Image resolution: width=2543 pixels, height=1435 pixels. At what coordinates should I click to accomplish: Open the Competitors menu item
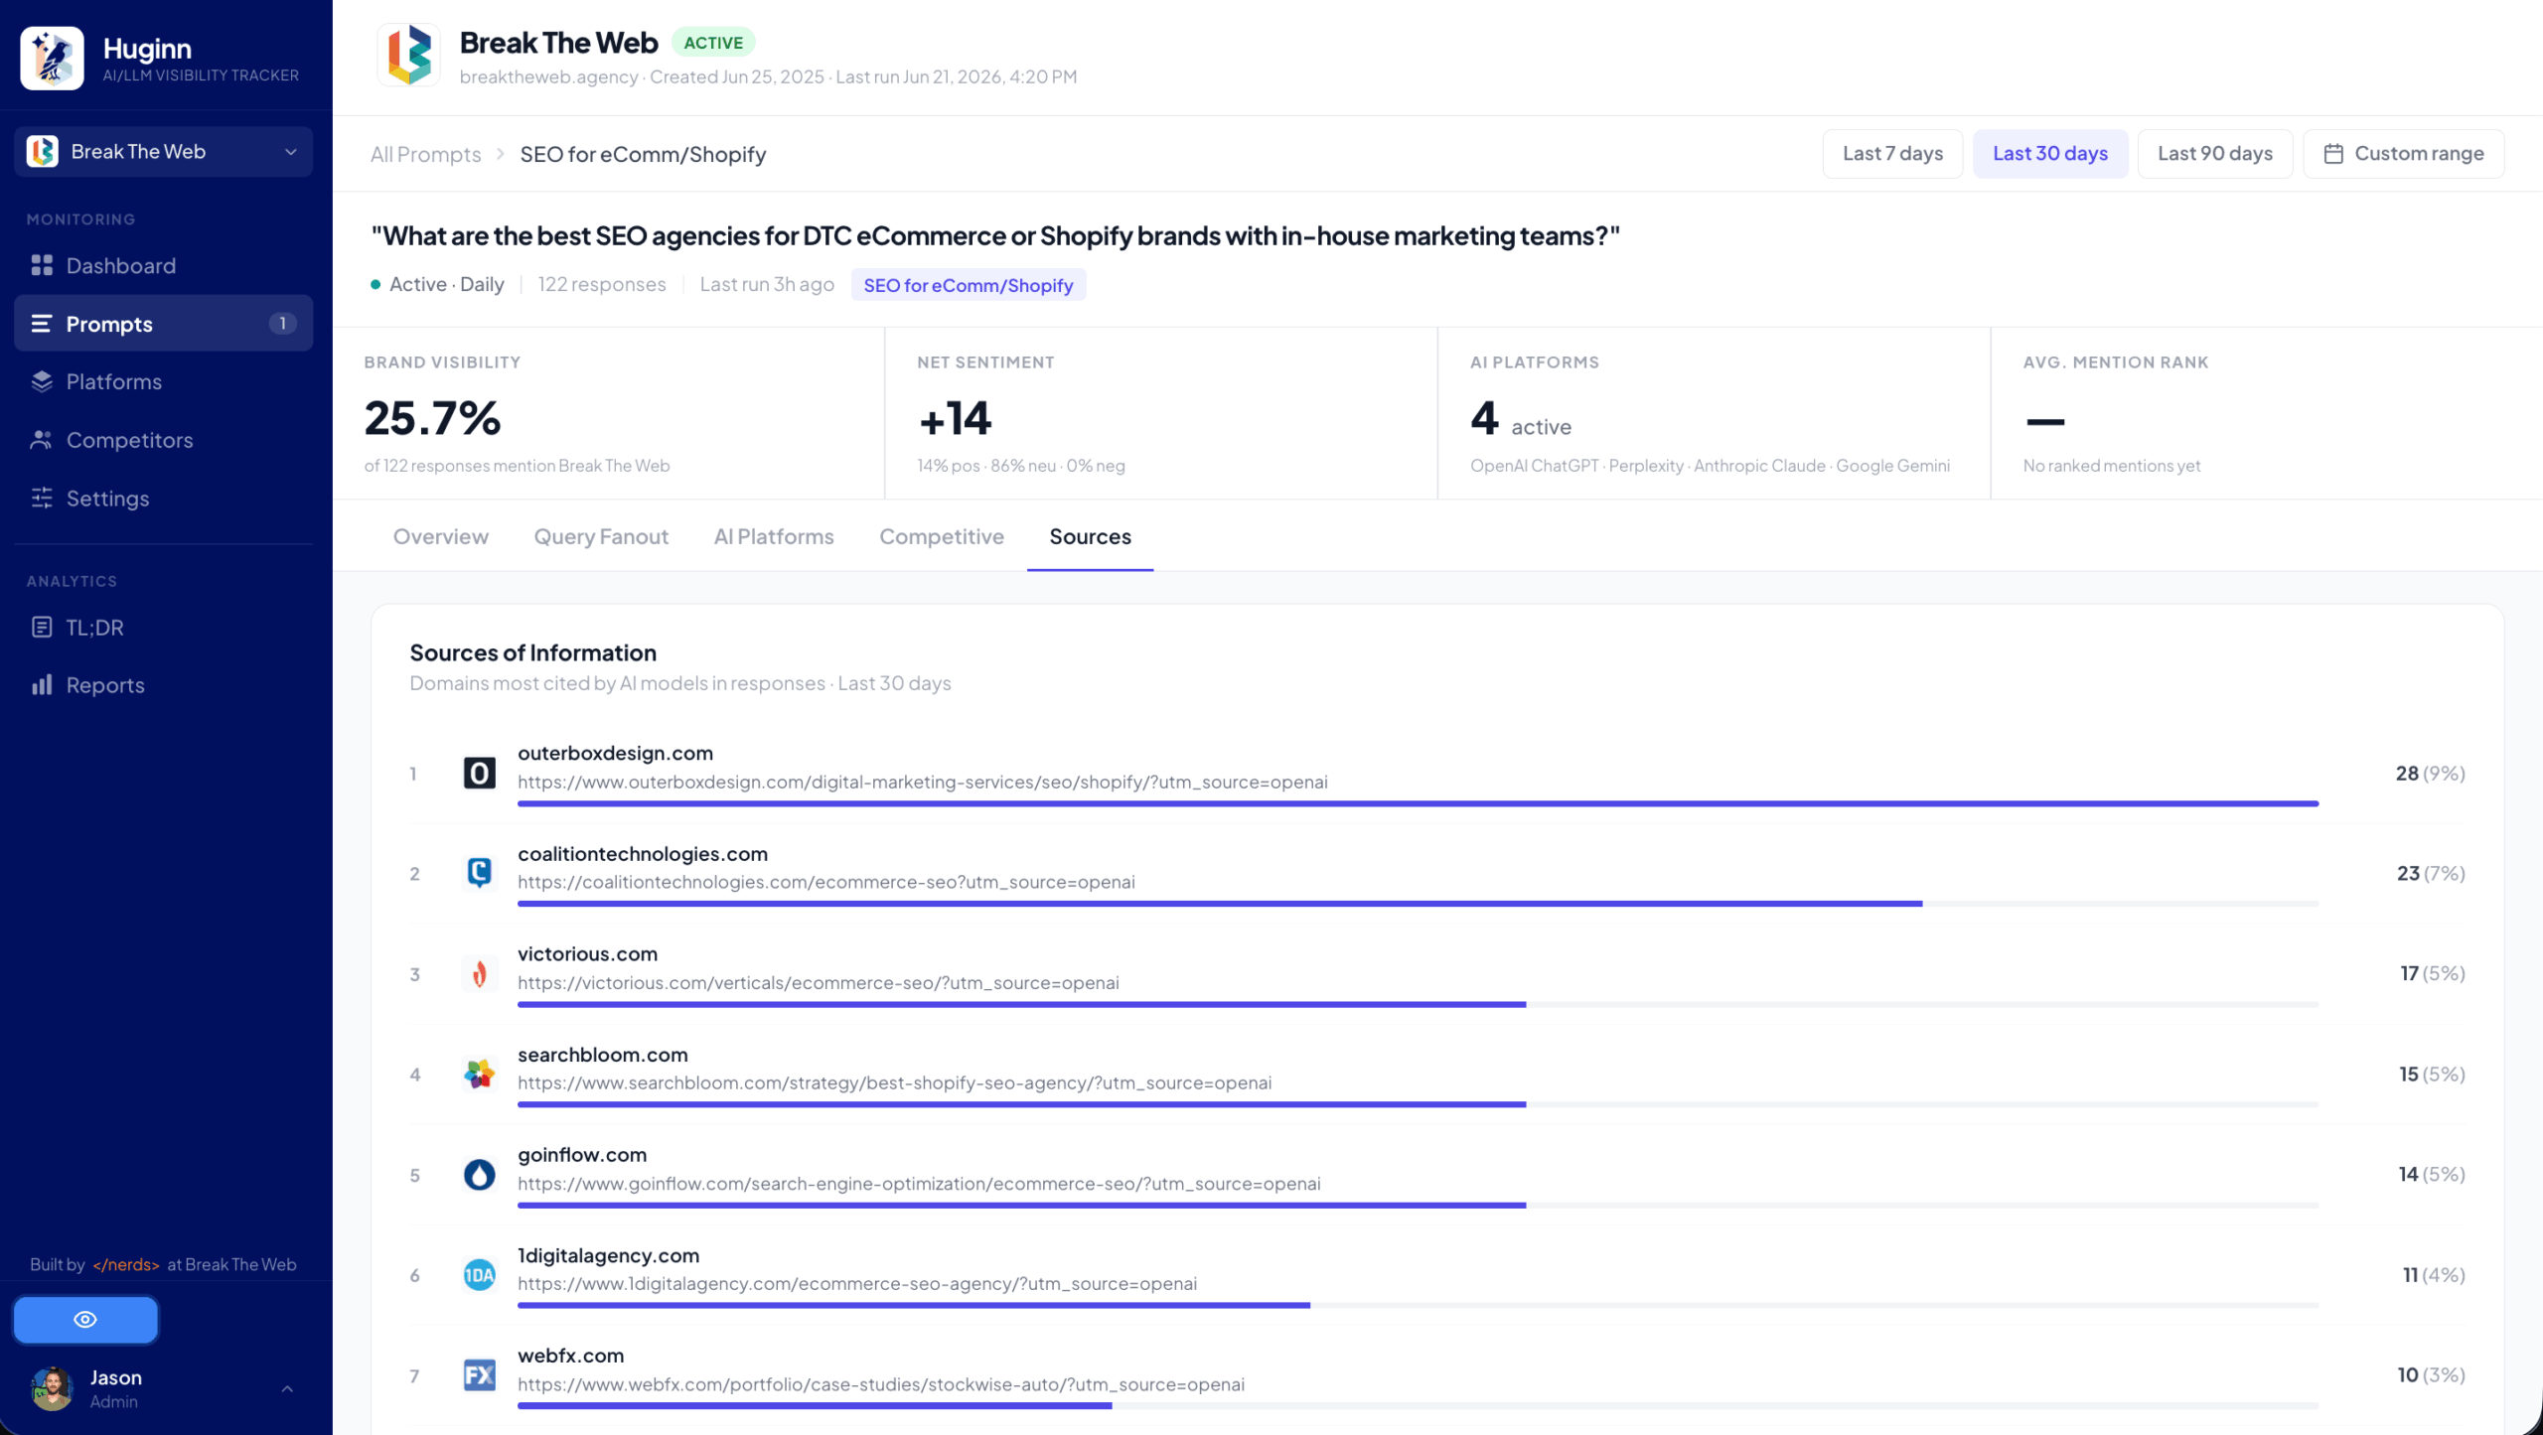click(x=164, y=440)
